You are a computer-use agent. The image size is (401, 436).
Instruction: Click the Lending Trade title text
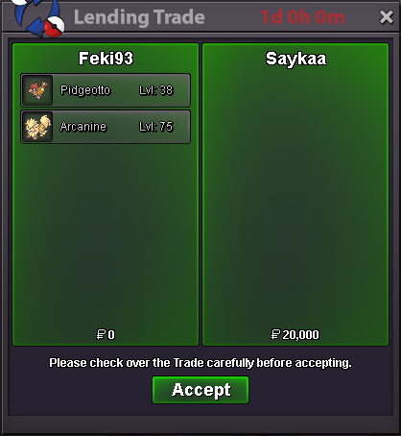[x=139, y=17]
